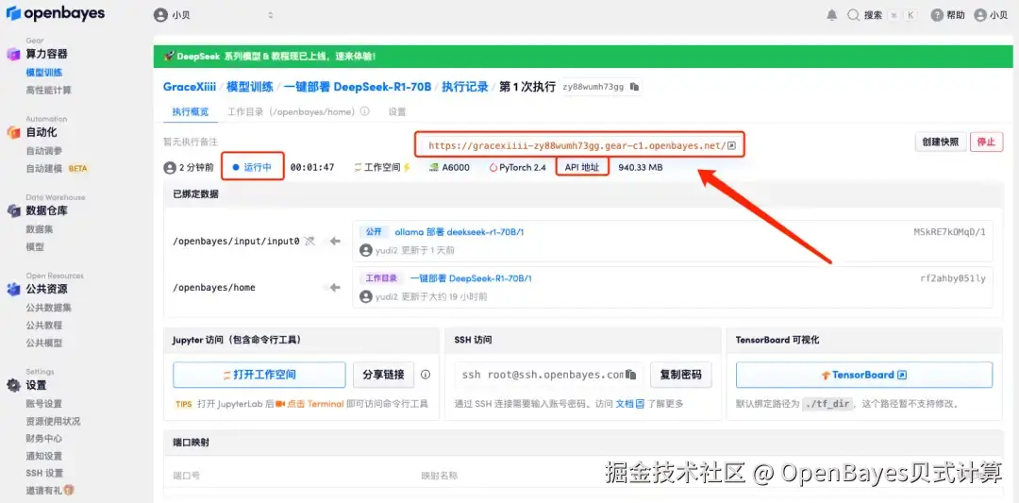Open 一键部署 DeepSeek-R1-70B/1 workdir link

[x=471, y=278]
